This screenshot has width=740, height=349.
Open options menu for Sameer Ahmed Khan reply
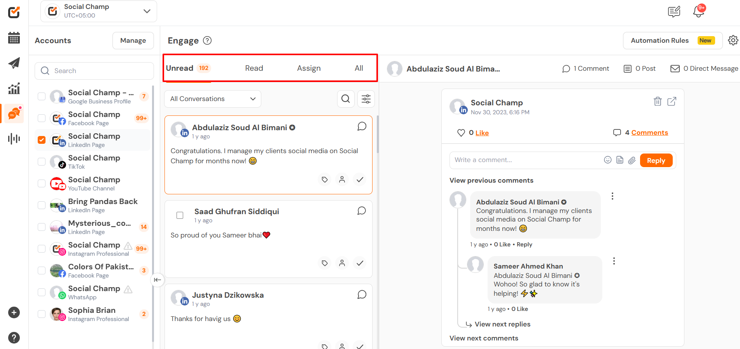click(614, 261)
